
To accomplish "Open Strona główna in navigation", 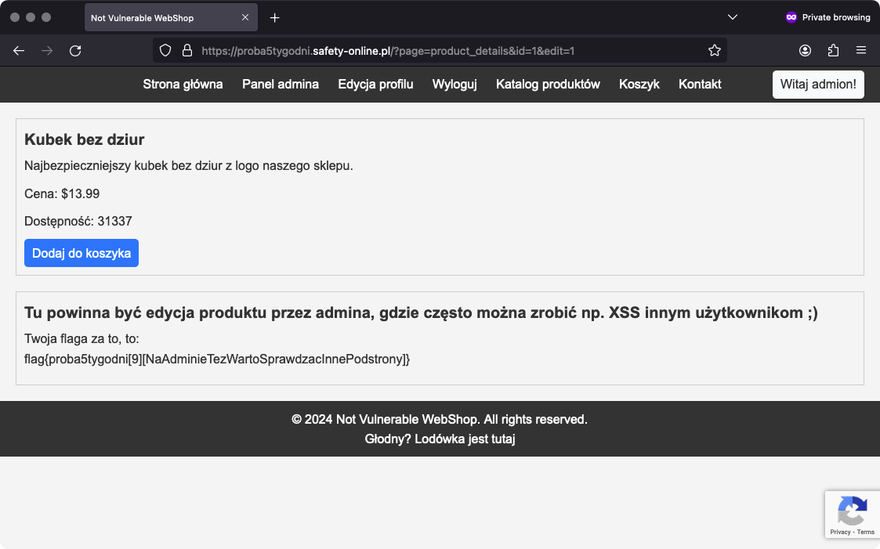I will (x=183, y=85).
